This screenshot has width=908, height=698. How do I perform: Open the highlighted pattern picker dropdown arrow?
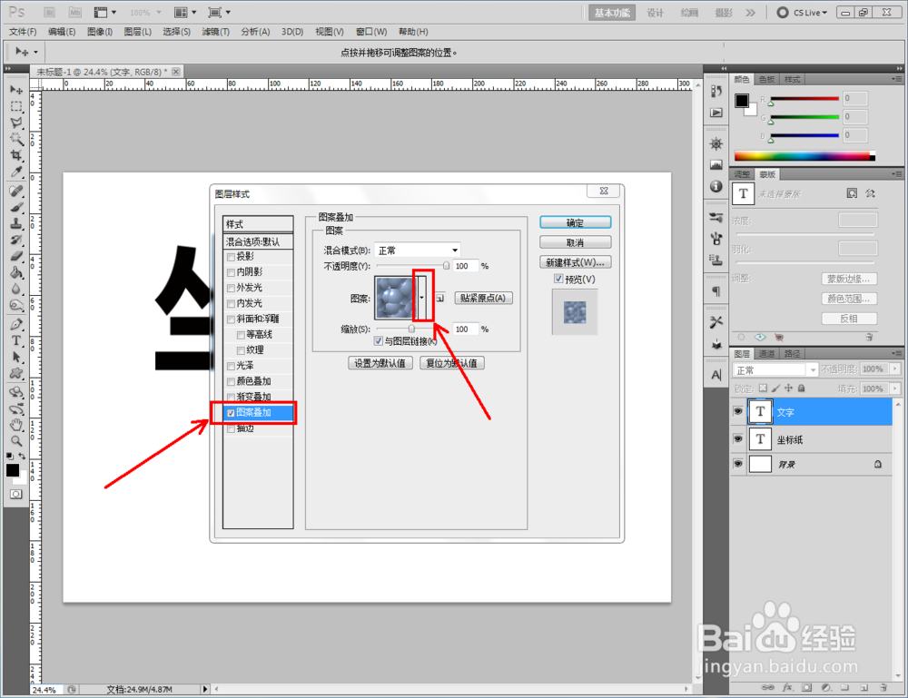click(421, 297)
